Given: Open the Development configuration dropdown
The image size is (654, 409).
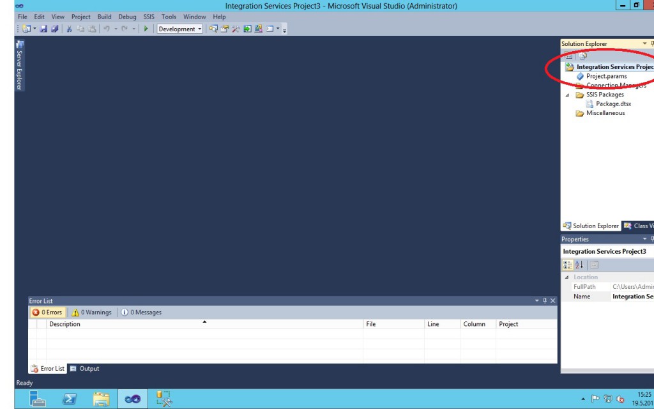Looking at the screenshot, I should pyautogui.click(x=180, y=29).
